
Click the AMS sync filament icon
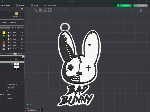[19, 27]
